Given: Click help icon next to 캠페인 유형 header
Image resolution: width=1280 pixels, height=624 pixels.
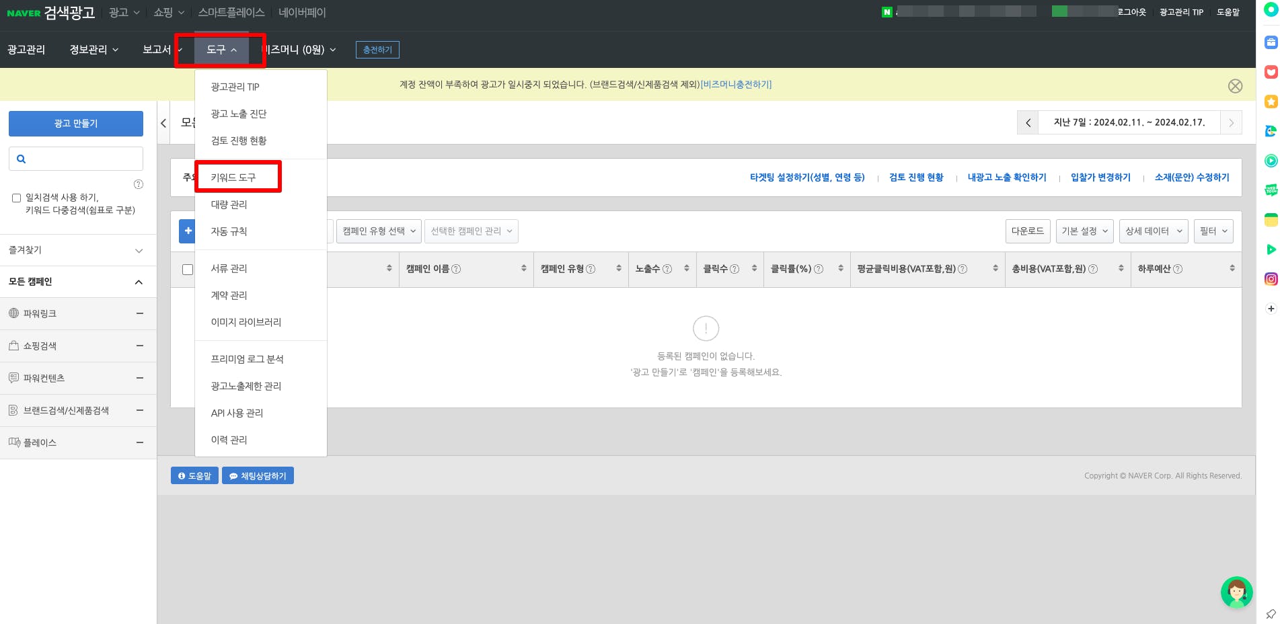Looking at the screenshot, I should point(591,269).
